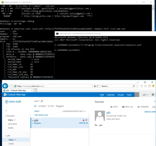Open more actions ellipsis in reading pane
This screenshot has width=156, height=146.
(154, 107)
